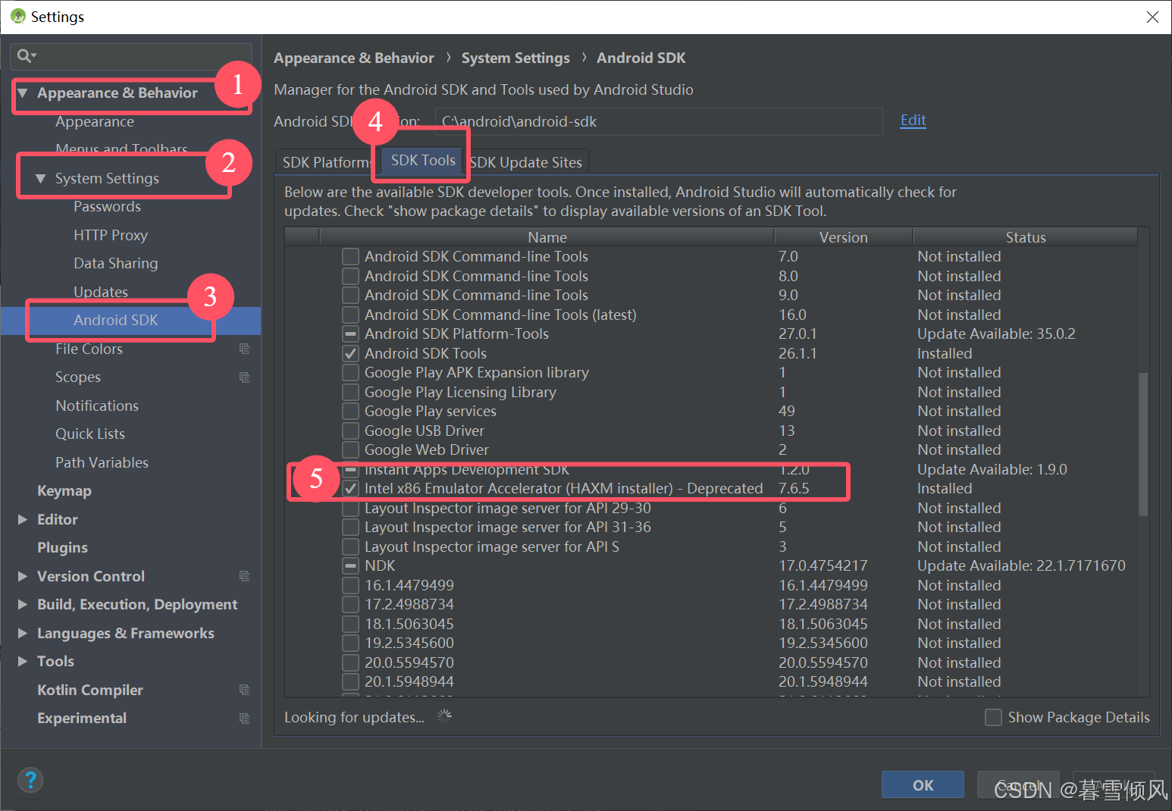Click the Android SDK location path field
1172x811 pixels.
point(659,121)
